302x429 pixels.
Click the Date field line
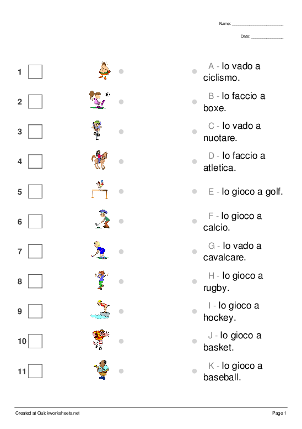tap(267, 36)
